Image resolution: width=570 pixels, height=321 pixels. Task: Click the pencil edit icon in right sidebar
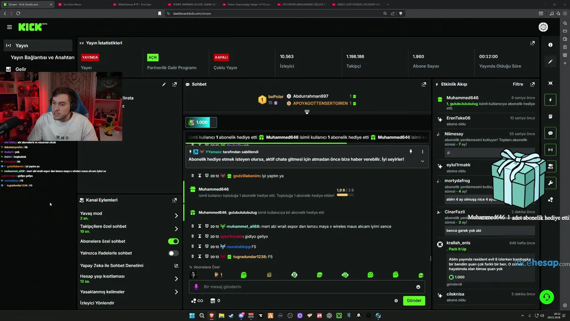click(550, 62)
